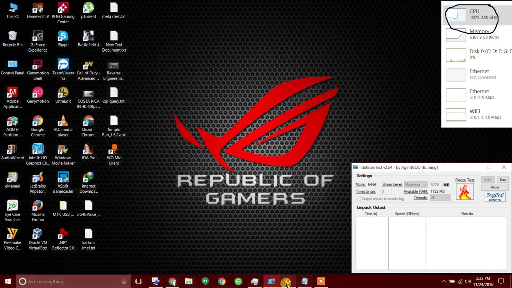512x288 pixels.
Task: Select the Disk 0 performance tile
Action: point(477,54)
